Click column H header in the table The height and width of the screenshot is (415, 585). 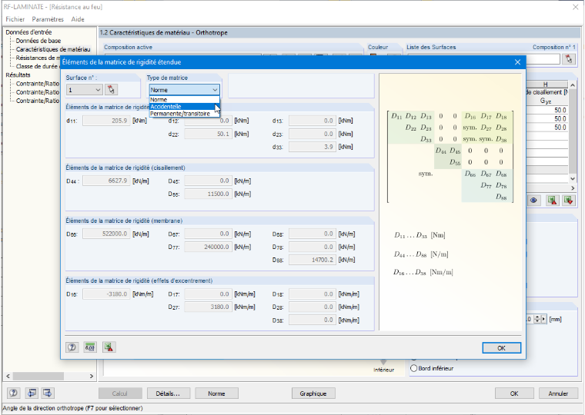pyautogui.click(x=547, y=85)
